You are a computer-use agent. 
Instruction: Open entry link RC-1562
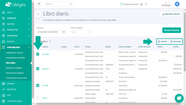(46, 54)
